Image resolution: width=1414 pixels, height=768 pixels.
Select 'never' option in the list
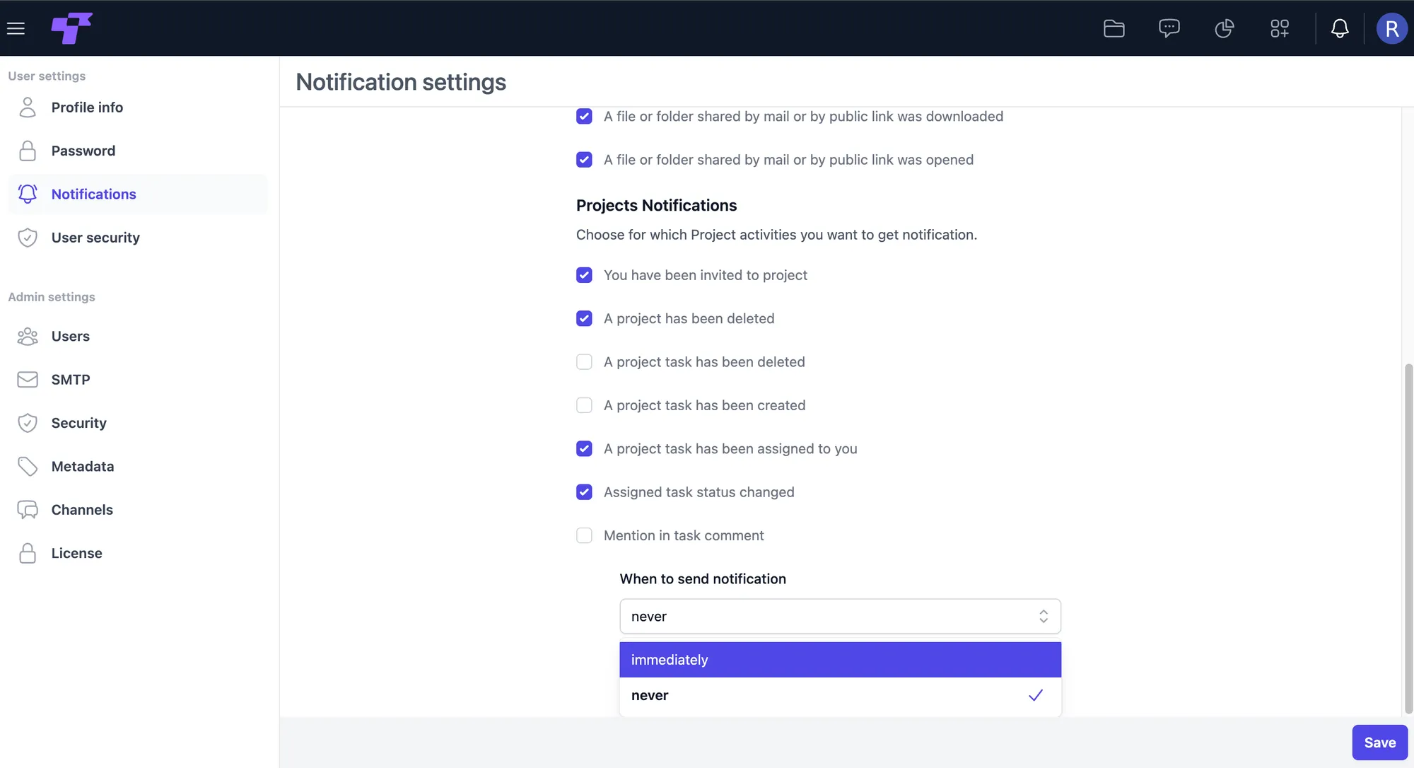click(840, 695)
